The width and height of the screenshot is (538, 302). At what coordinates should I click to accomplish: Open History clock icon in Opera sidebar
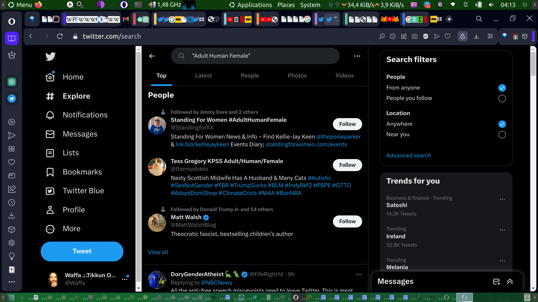pos(12,203)
